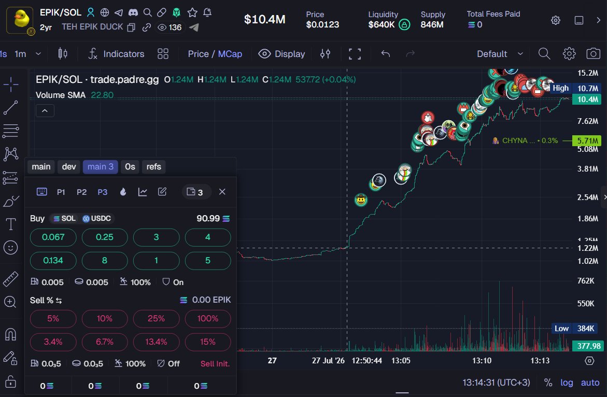Toggle percent scale on price axis
The height and width of the screenshot is (397, 607).
(x=548, y=382)
